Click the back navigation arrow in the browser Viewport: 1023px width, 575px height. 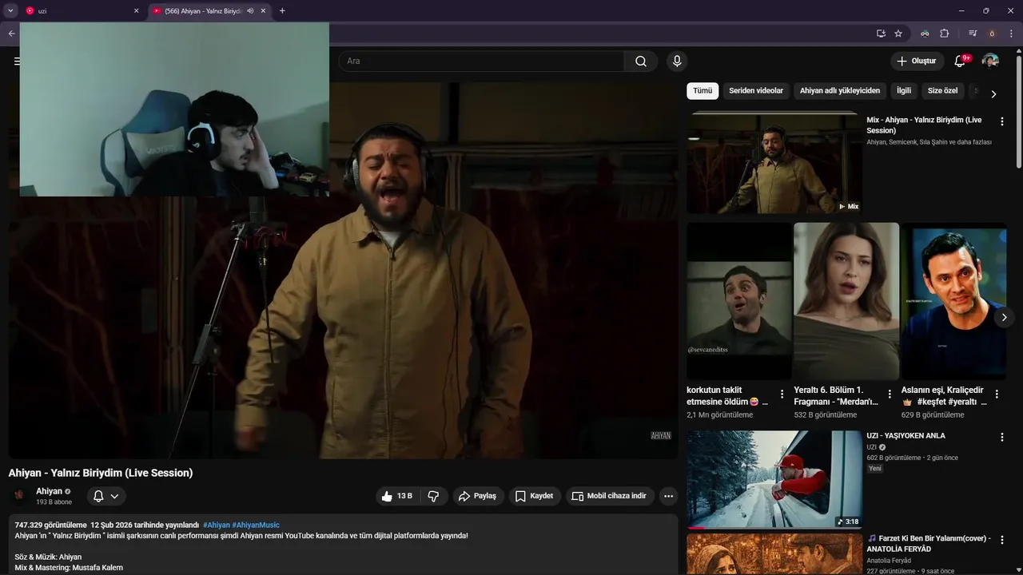coord(11,34)
